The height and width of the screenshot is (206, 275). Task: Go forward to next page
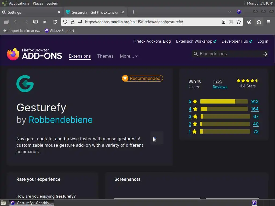(26, 22)
